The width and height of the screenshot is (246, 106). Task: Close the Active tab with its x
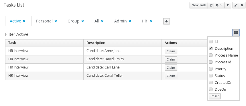(24, 21)
